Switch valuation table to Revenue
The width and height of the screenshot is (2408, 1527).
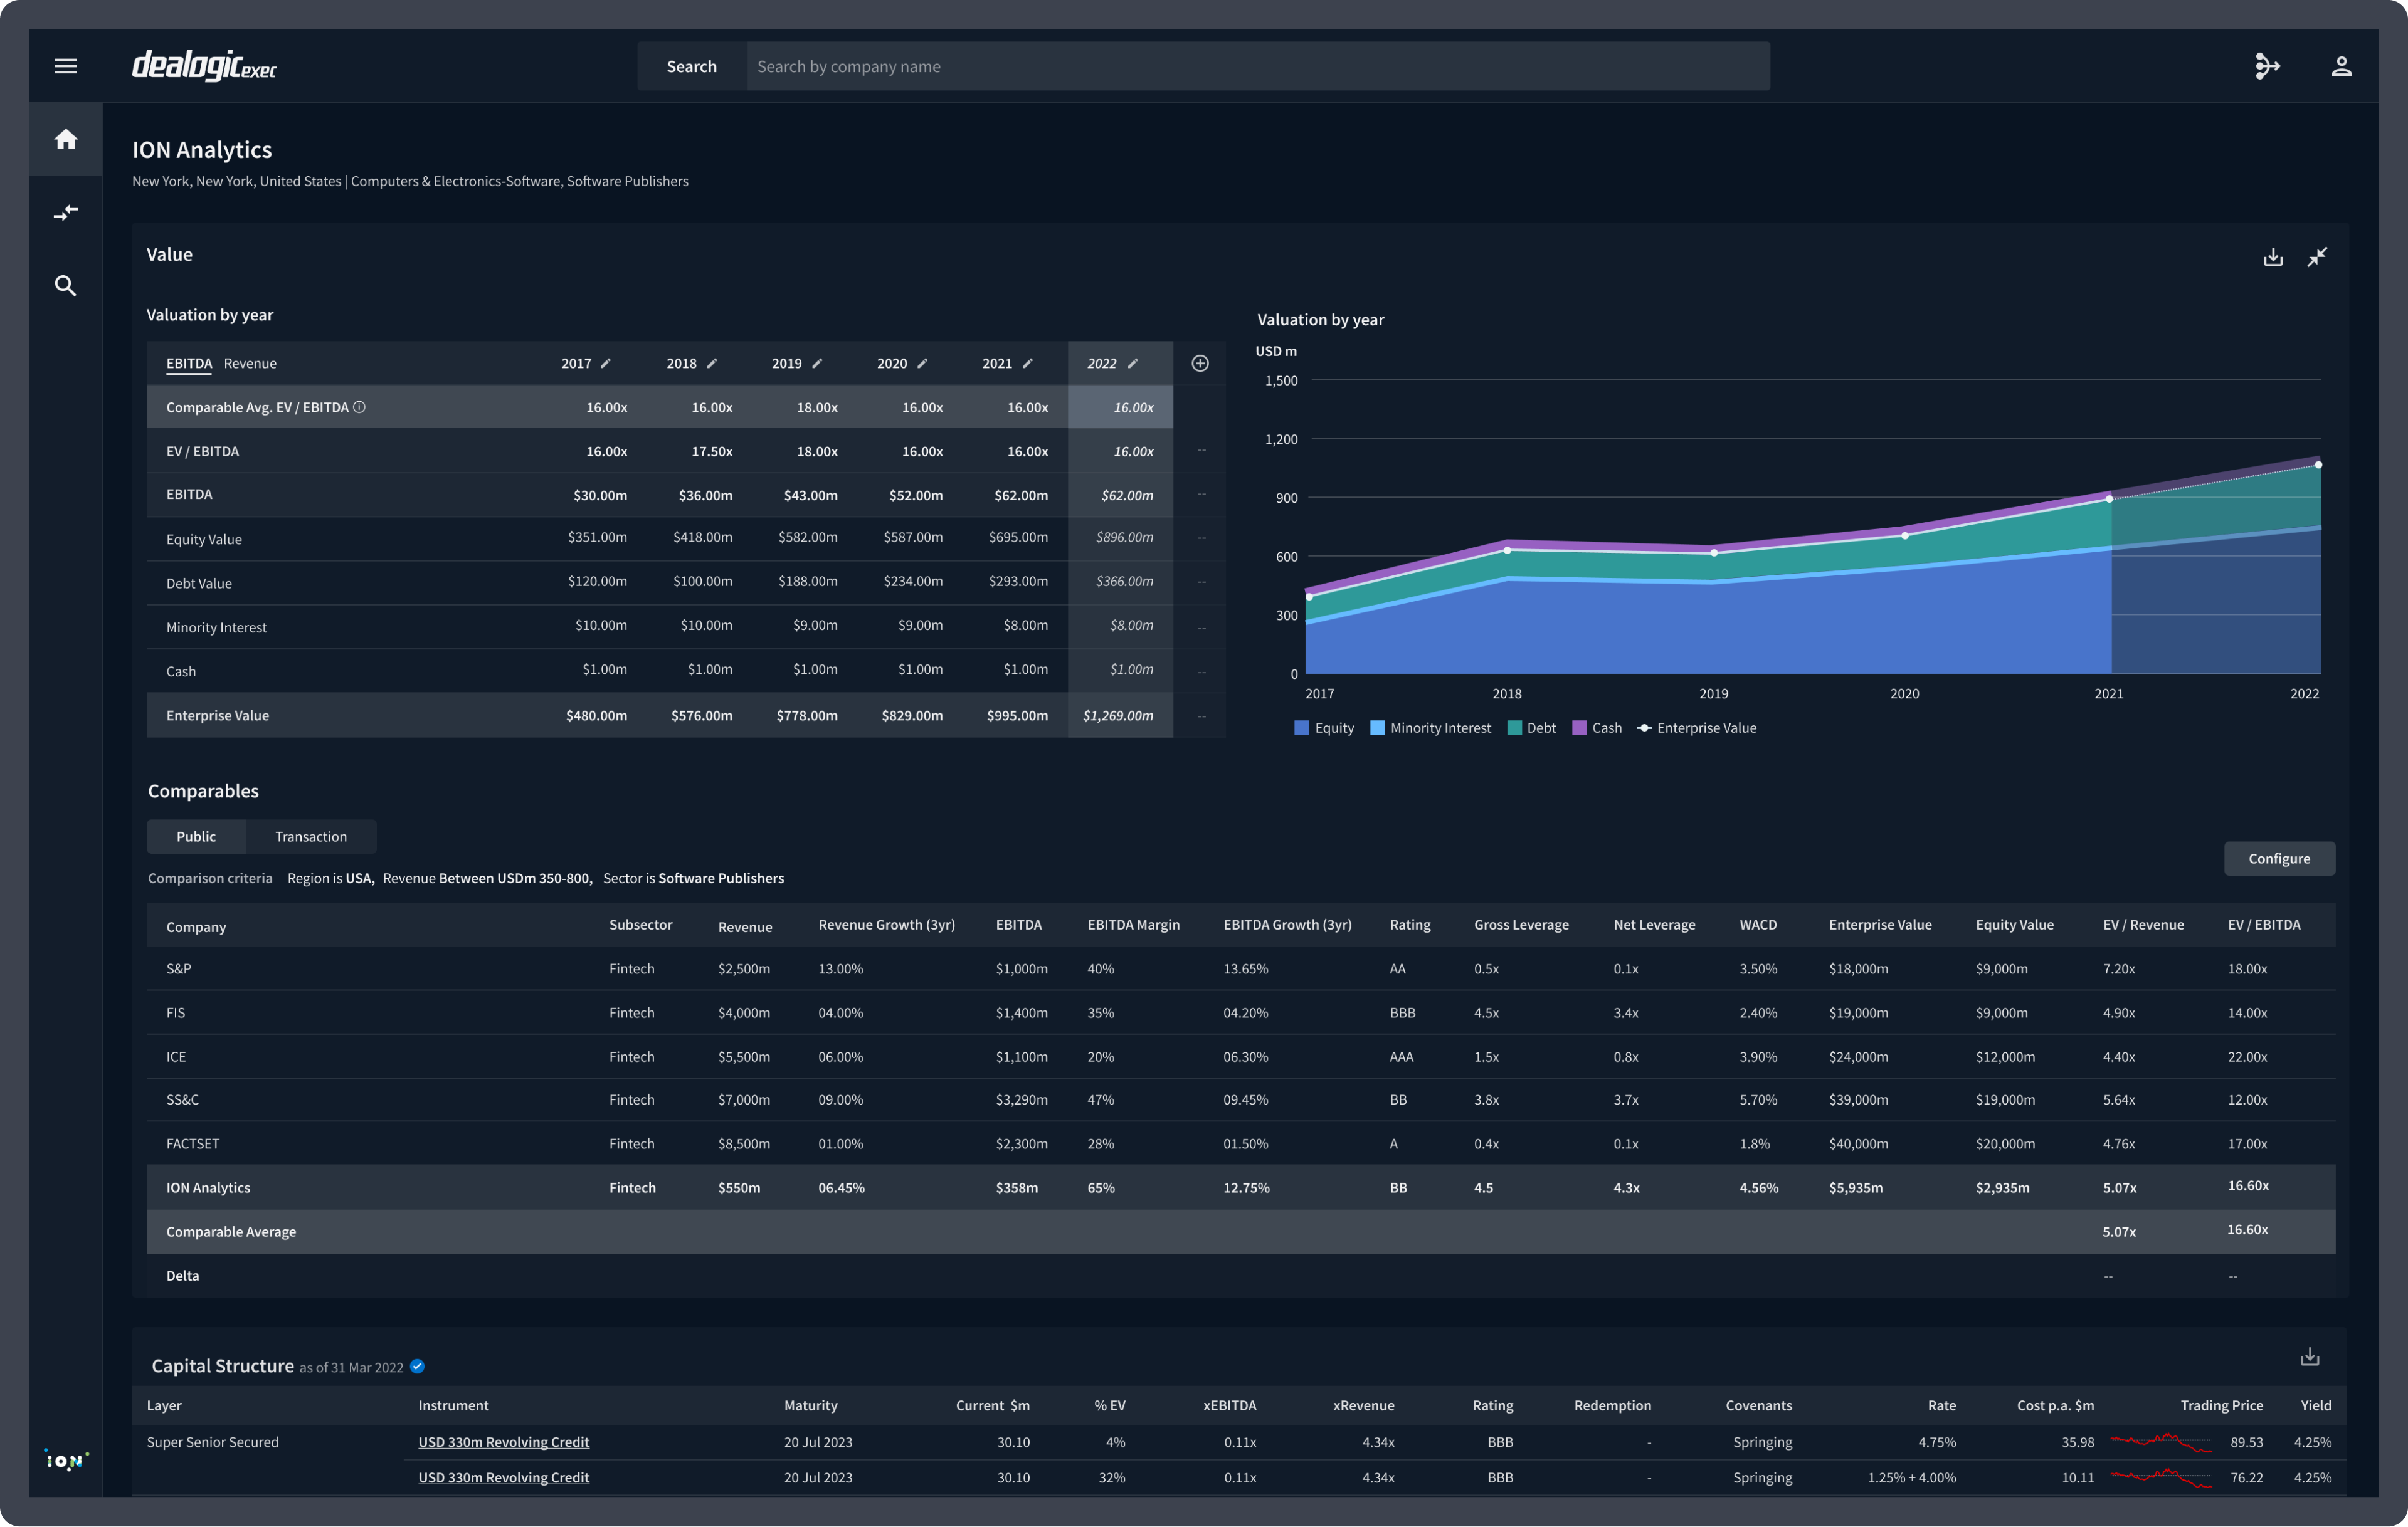point(250,364)
